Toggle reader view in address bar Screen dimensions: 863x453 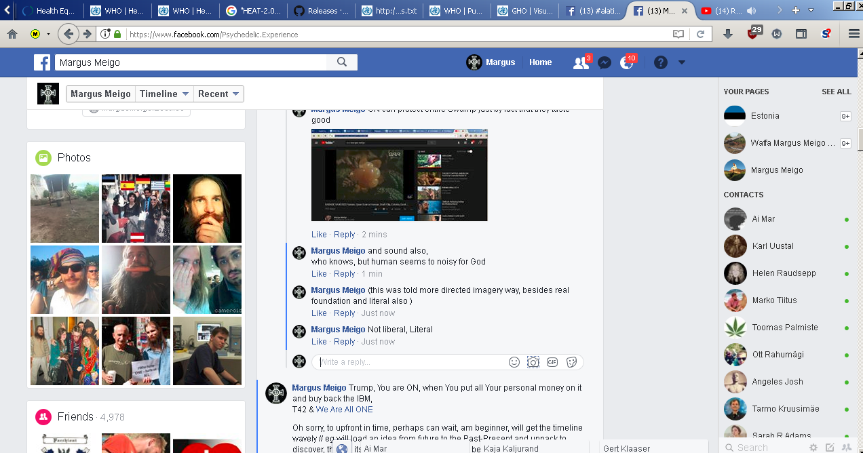tap(678, 34)
